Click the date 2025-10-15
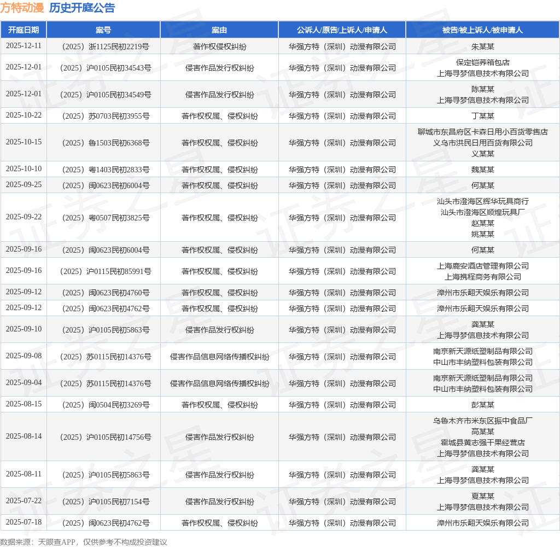Screen dimensions: 560x547 24,142
